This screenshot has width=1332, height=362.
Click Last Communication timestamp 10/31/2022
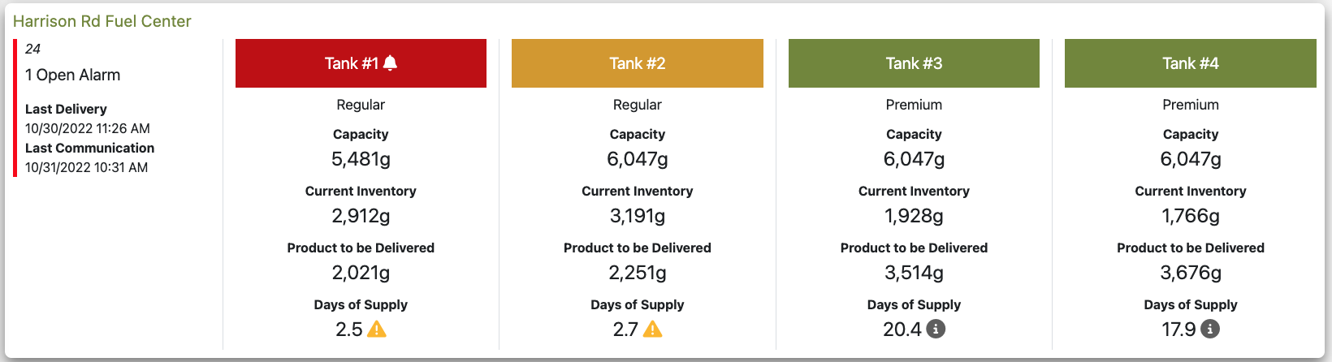click(x=87, y=167)
